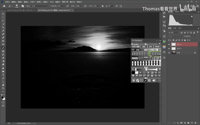
Task: Click the eyedropper button in TK7 RapidMask
Action: (x=158, y=58)
